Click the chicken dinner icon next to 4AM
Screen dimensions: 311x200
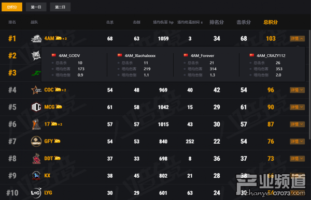[59, 38]
